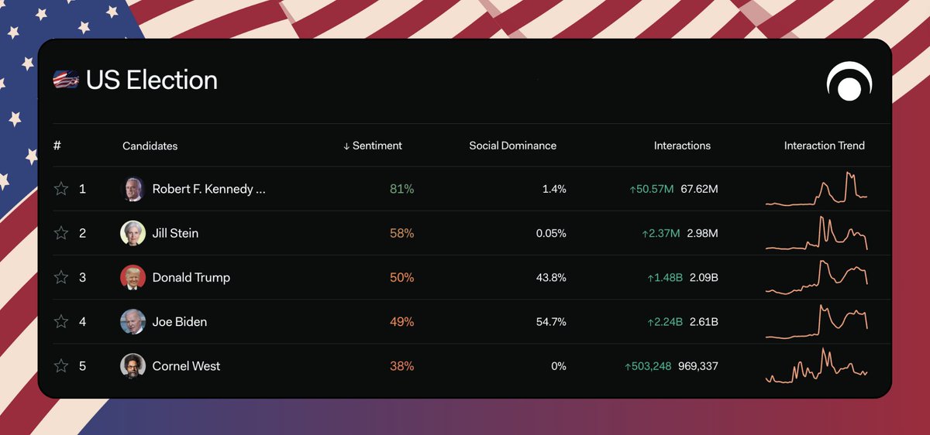Click the ↑2.24B interactions change
This screenshot has width=930, height=435.
(665, 321)
